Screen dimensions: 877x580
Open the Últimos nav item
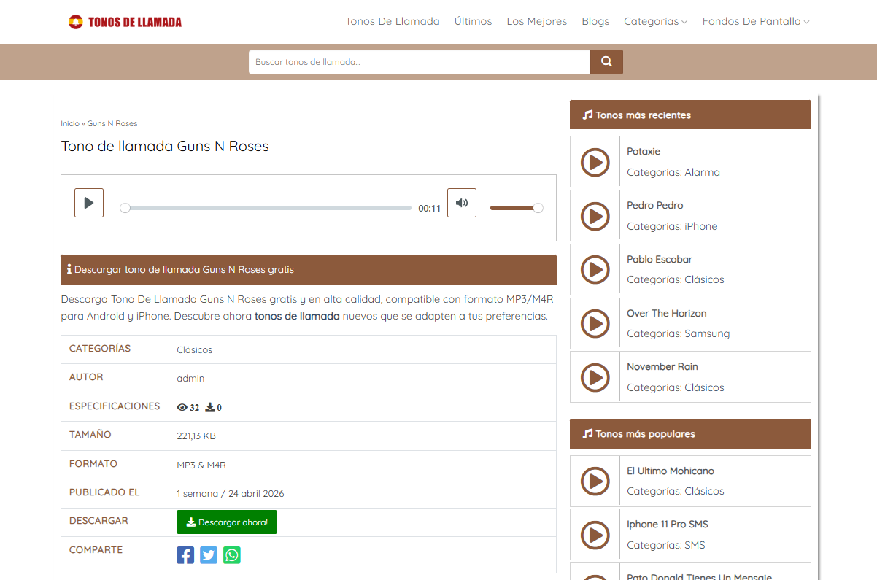pyautogui.click(x=473, y=21)
